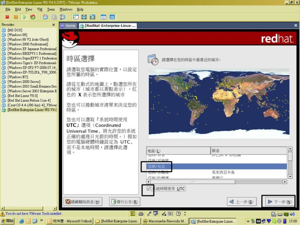This screenshot has height=225, width=300.
Task: Click the 地區(L) column header
Action: click(x=178, y=151)
